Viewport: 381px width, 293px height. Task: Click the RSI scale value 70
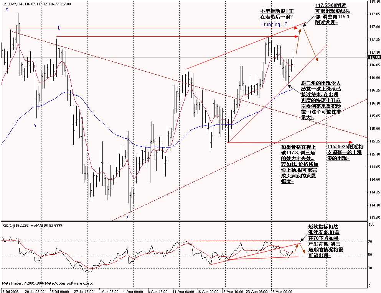click(x=370, y=242)
